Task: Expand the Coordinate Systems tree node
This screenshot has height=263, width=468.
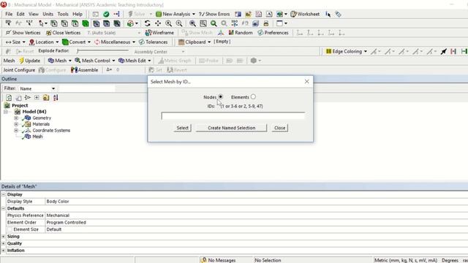Action: (x=16, y=130)
